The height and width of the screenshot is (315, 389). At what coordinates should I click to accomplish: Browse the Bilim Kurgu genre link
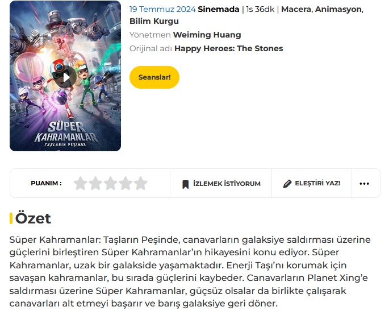coord(154,21)
